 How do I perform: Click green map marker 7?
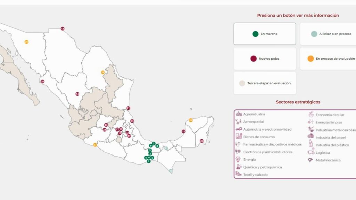tap(154, 143)
